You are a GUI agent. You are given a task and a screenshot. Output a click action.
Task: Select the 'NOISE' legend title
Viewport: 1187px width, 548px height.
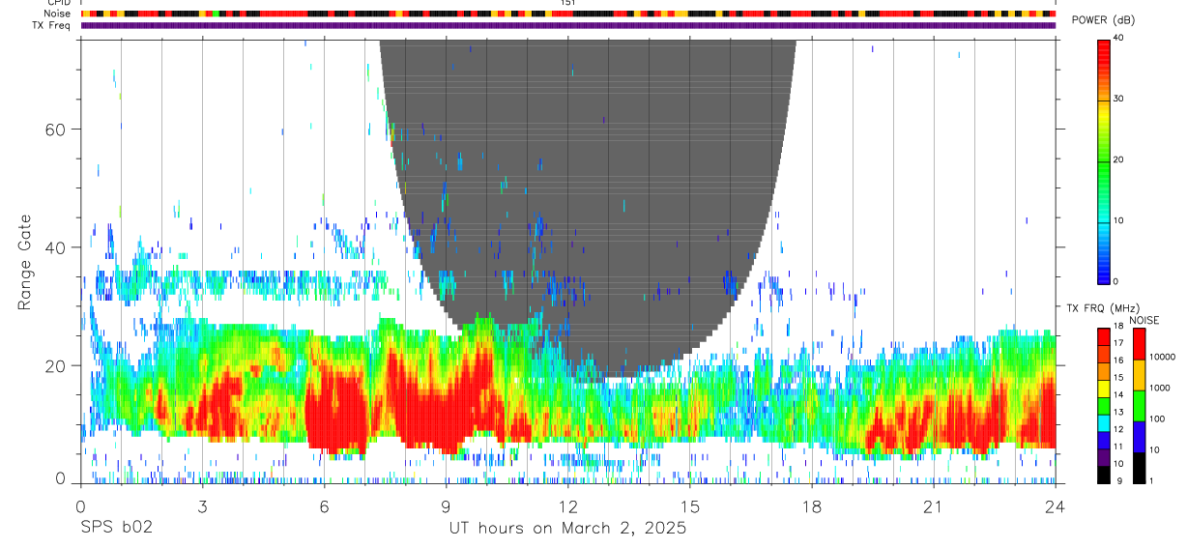pos(1144,320)
